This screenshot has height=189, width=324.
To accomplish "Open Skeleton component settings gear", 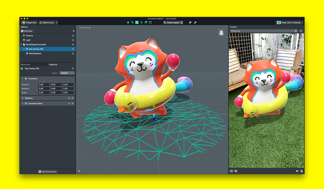I will pos(72,98).
